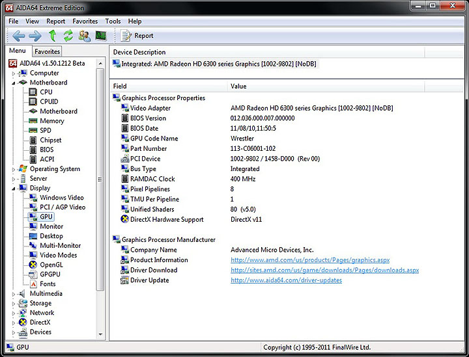Click the Back navigation arrow
Screen dimensions: 469x357
(x=18, y=36)
